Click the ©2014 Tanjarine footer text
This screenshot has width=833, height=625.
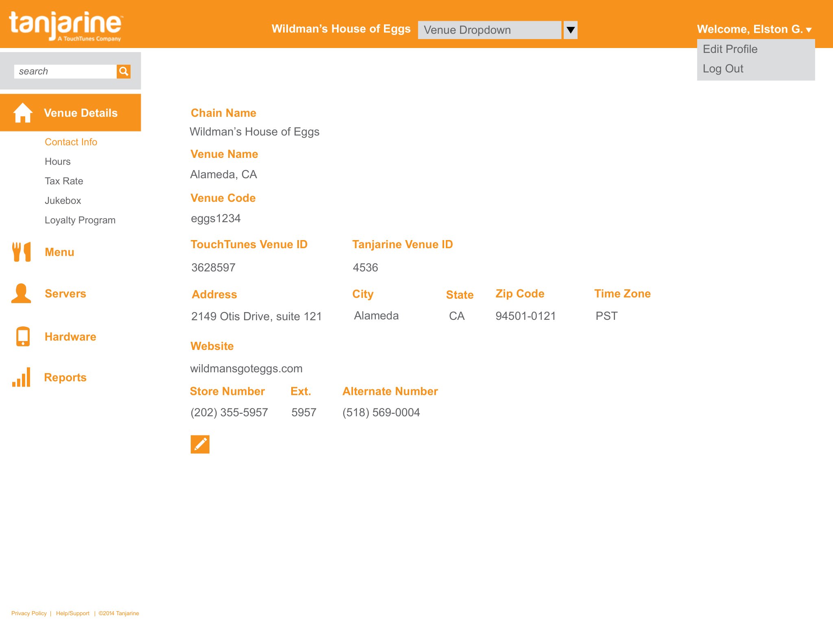119,613
